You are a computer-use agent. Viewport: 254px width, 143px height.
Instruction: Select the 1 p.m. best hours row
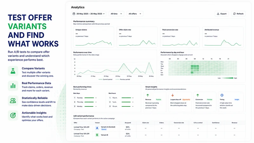[121, 102]
